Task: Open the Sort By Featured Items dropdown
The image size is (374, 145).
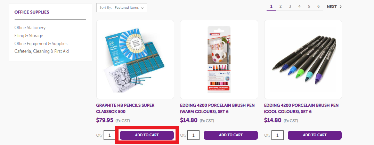Action: pyautogui.click(x=122, y=8)
